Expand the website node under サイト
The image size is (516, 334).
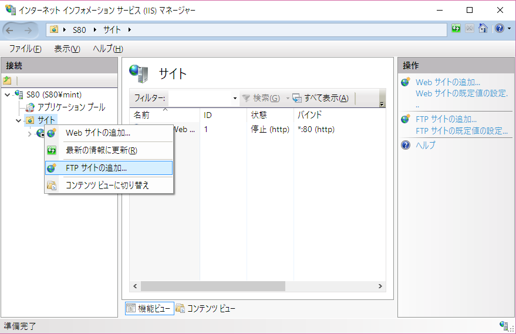point(29,134)
